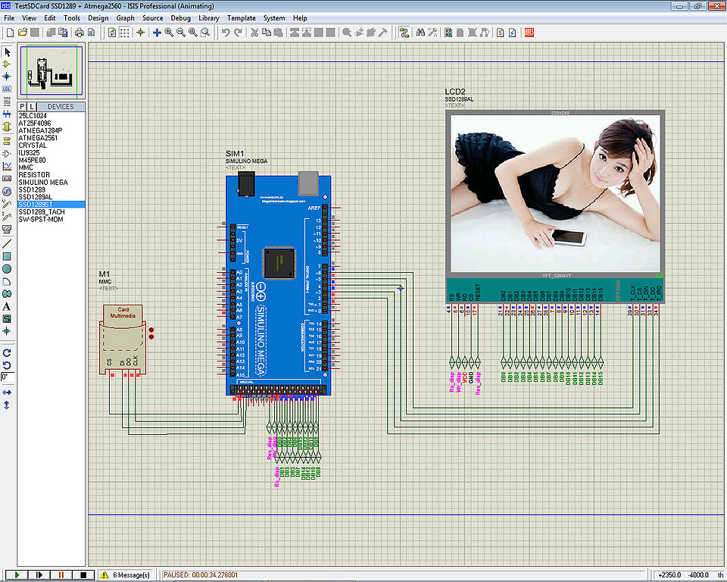Stop the simulation
Viewport: 727px width, 582px height.
pos(83,575)
